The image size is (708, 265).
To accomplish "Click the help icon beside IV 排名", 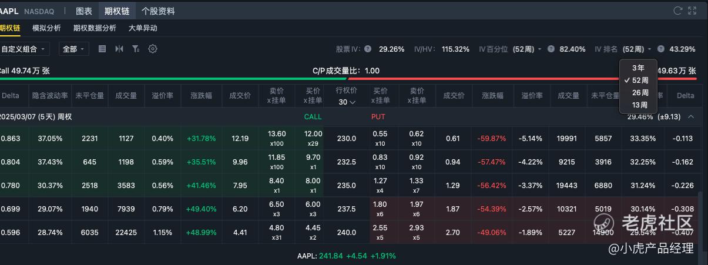I will [x=661, y=49].
